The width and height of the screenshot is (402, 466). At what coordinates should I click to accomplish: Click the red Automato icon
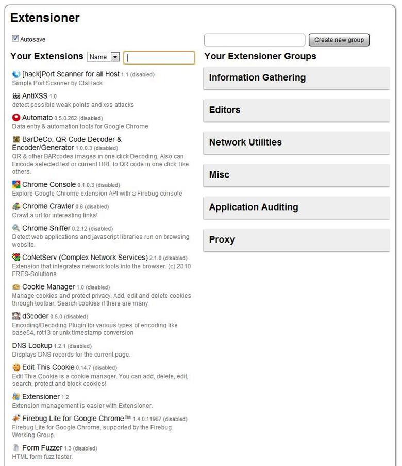click(x=16, y=118)
